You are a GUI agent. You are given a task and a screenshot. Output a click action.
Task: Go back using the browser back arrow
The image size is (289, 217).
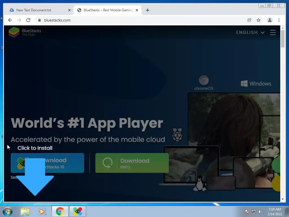coord(10,20)
